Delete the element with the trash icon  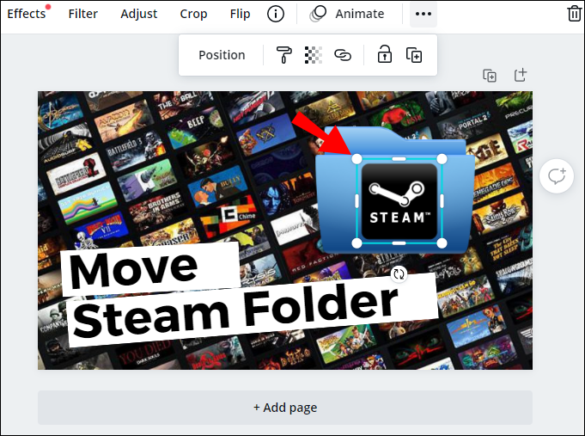pos(574,14)
